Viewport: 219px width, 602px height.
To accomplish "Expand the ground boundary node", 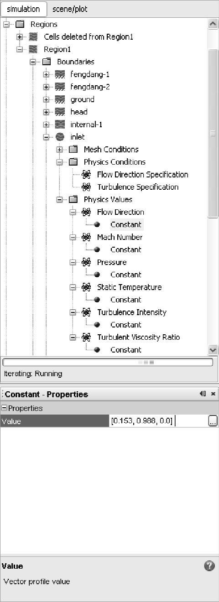I will tap(47, 99).
